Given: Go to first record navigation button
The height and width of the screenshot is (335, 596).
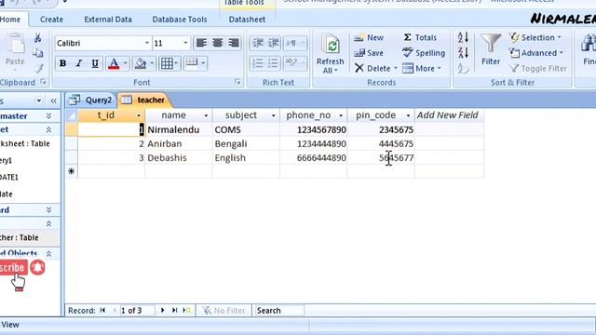Looking at the screenshot, I should (x=102, y=310).
